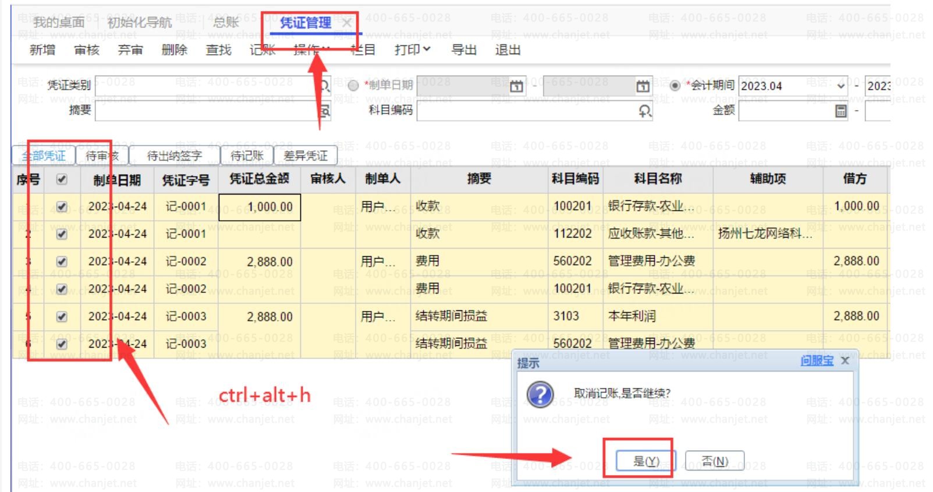The height and width of the screenshot is (492, 933).
Task: Expand the 打印 dropdown menu
Action: 413,50
